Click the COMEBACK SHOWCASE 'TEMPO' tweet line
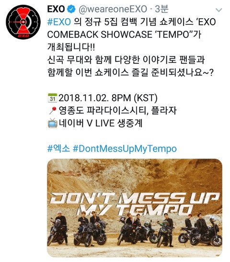230x262 pixels. point(125,35)
